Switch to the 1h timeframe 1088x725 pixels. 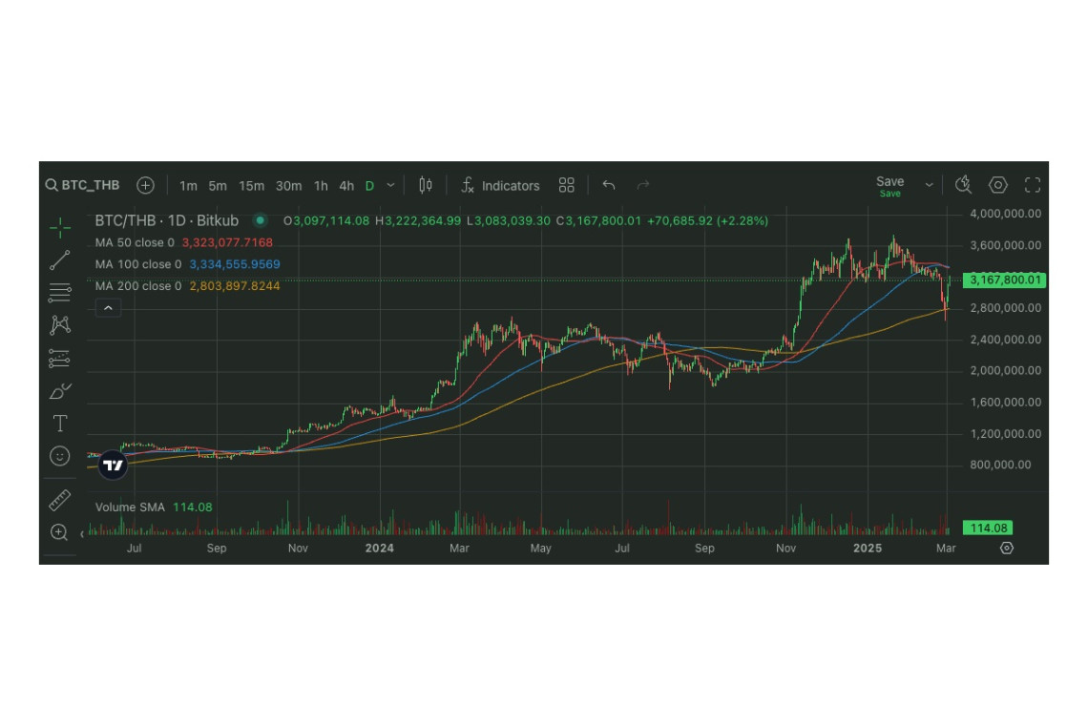[321, 186]
